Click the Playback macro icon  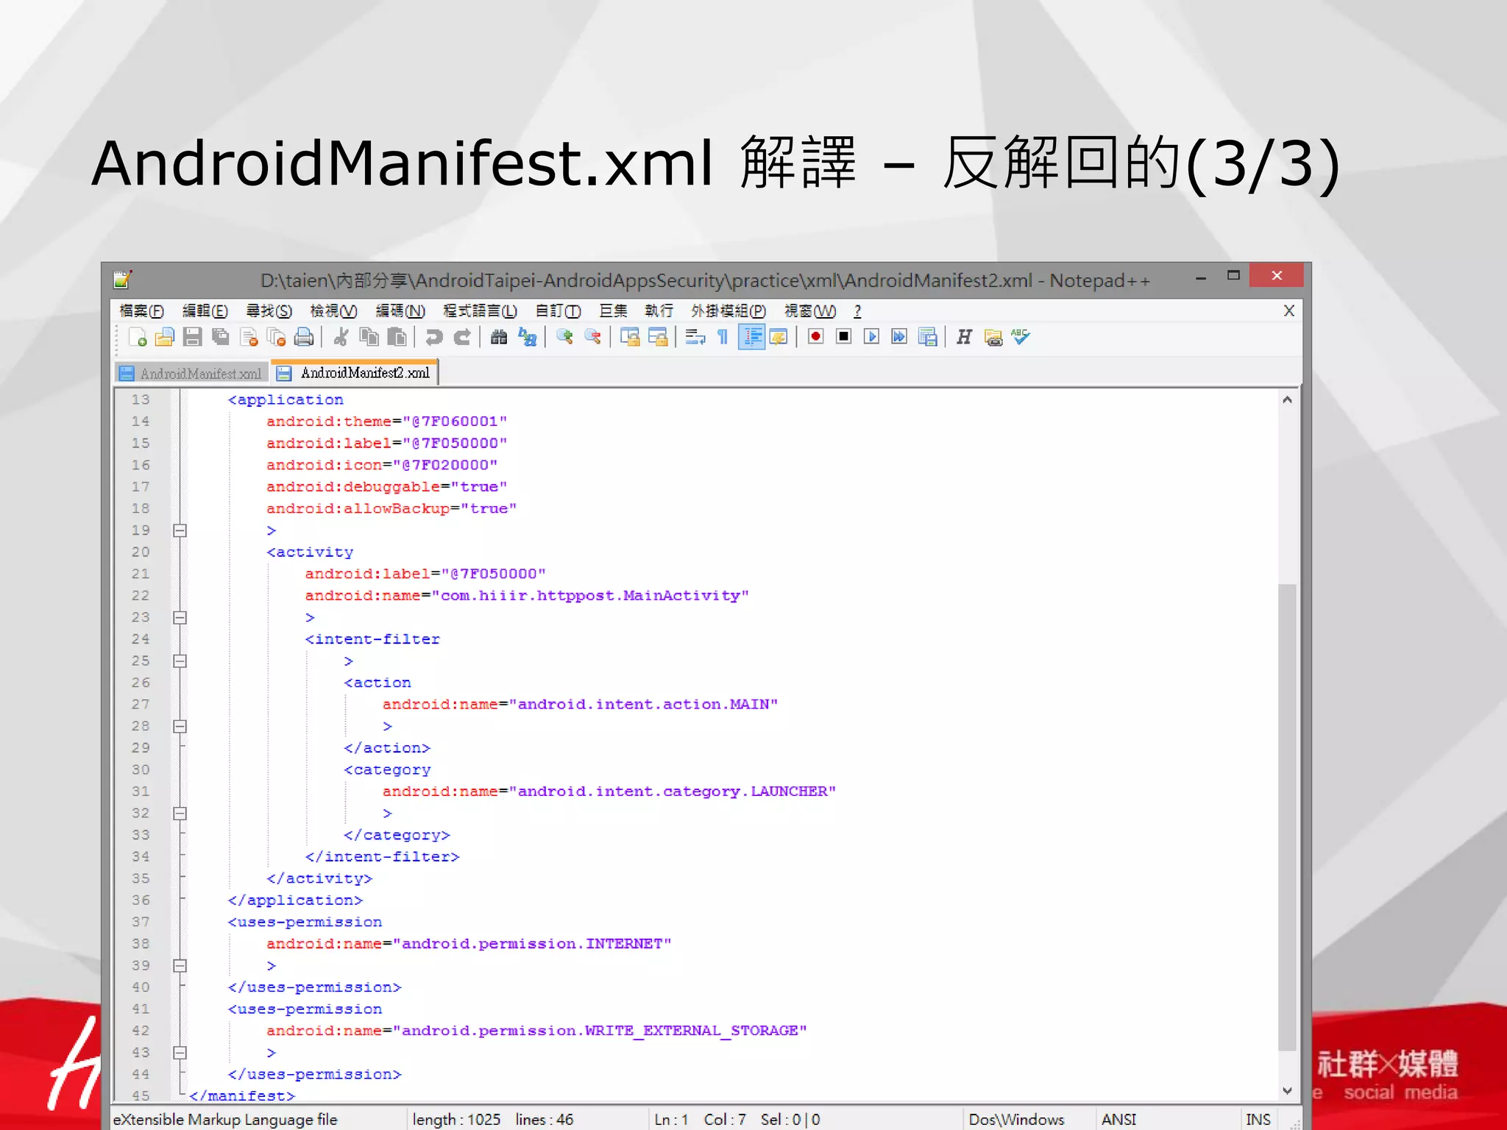pos(871,338)
